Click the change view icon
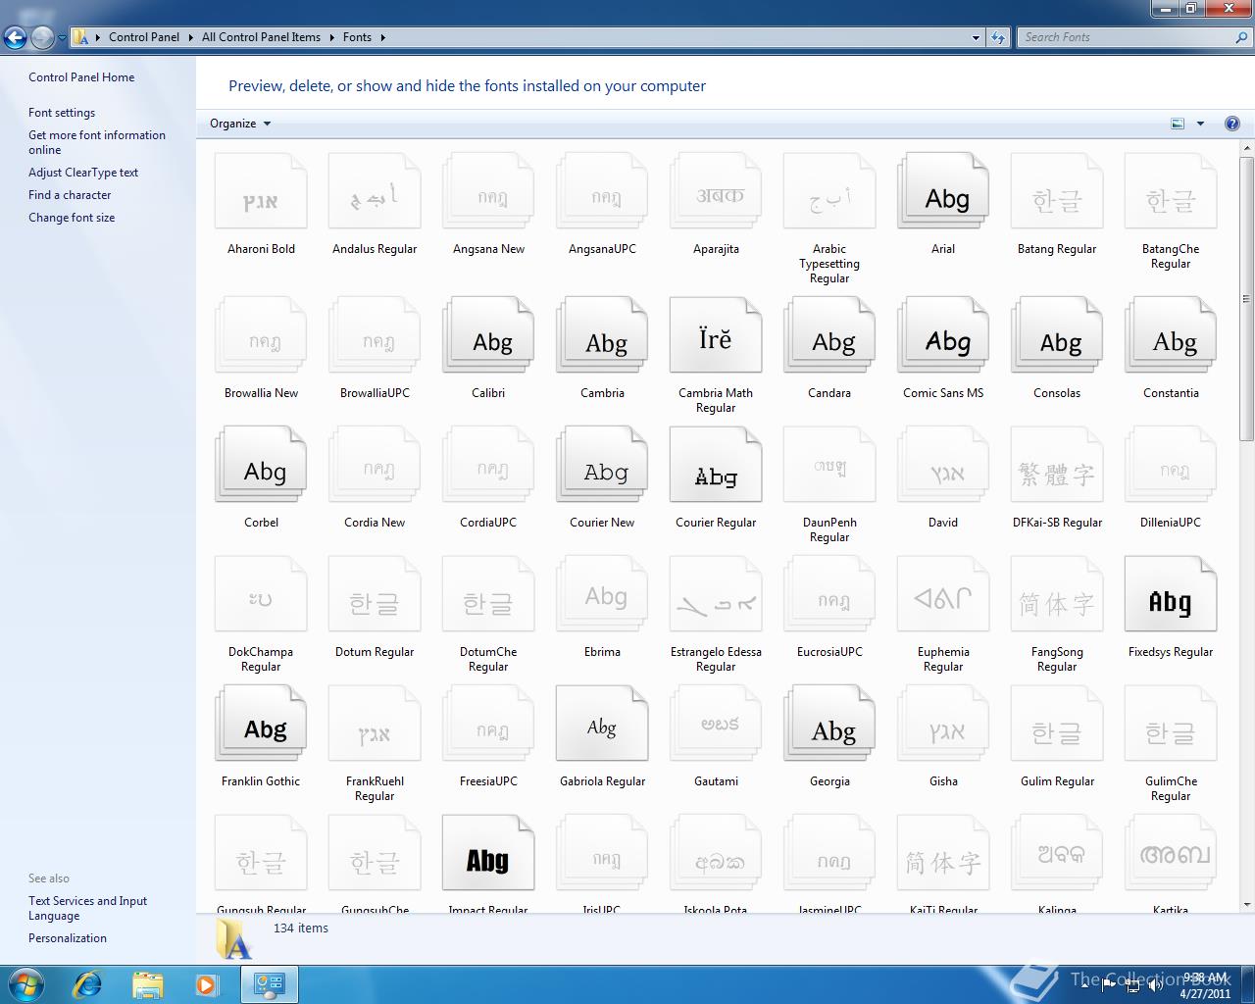Screen dimensions: 1255x1004 [x=1178, y=124]
